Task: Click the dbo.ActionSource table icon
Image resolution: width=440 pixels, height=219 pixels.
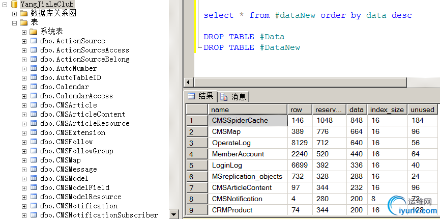Action: tap(34, 41)
